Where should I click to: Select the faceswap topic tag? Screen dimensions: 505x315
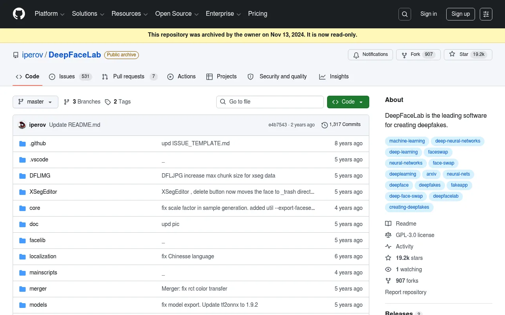coord(438,152)
